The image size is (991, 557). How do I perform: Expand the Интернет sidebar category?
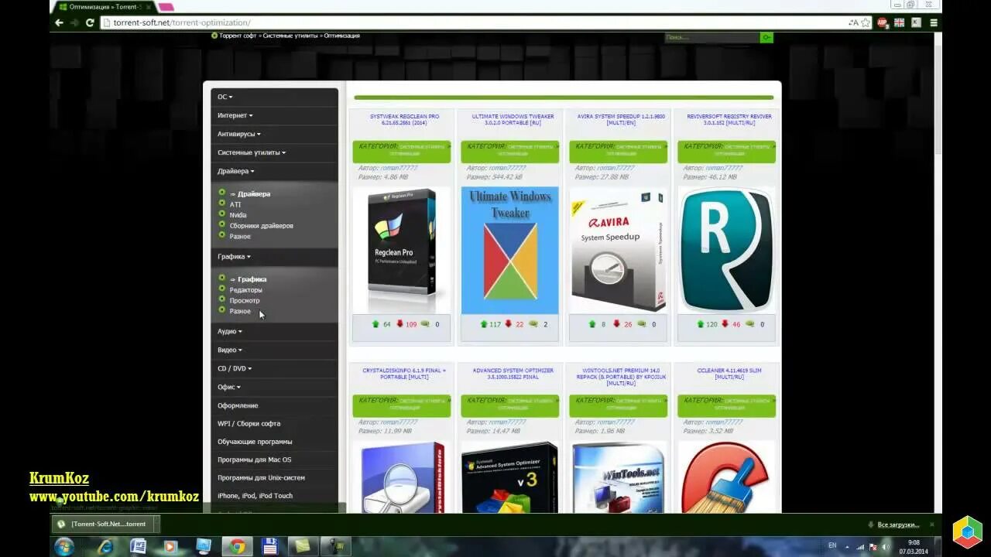[x=274, y=115]
